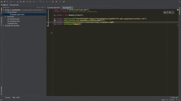
Task: Select google_signin.php in project tree
Action: point(25,14)
